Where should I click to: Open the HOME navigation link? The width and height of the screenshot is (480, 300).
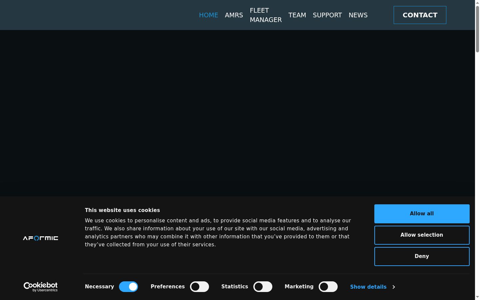[208, 15]
